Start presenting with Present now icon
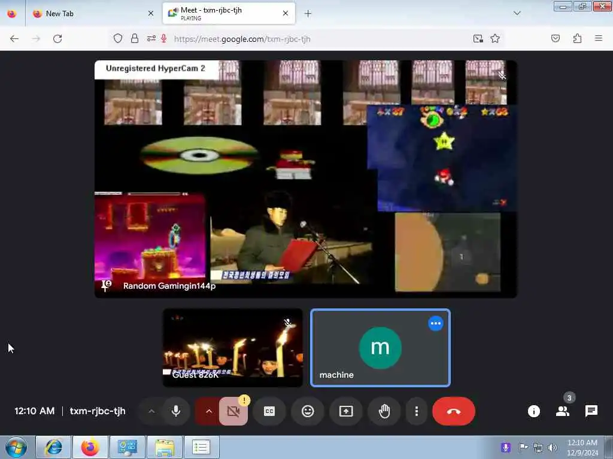 (x=346, y=411)
